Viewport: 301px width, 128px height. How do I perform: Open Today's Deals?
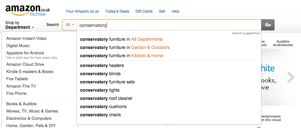(x=117, y=11)
